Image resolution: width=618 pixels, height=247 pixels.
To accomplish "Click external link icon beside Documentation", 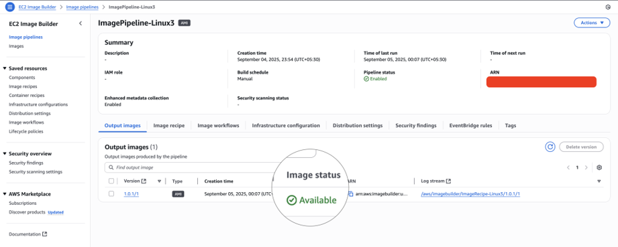I will pos(44,234).
